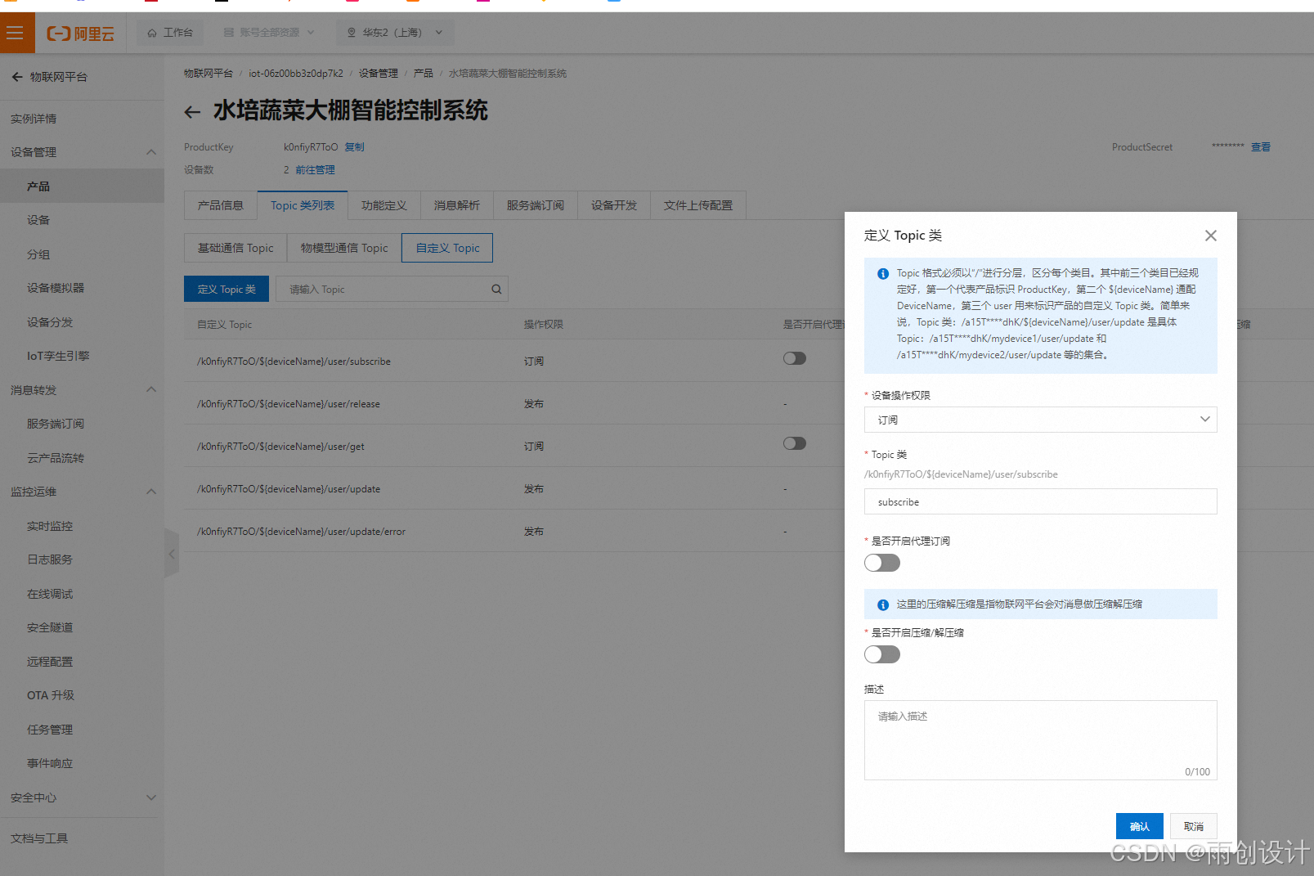Viewport: 1314px width, 876px height.
Task: Click the search icon in the Topic search box
Action: (x=496, y=290)
